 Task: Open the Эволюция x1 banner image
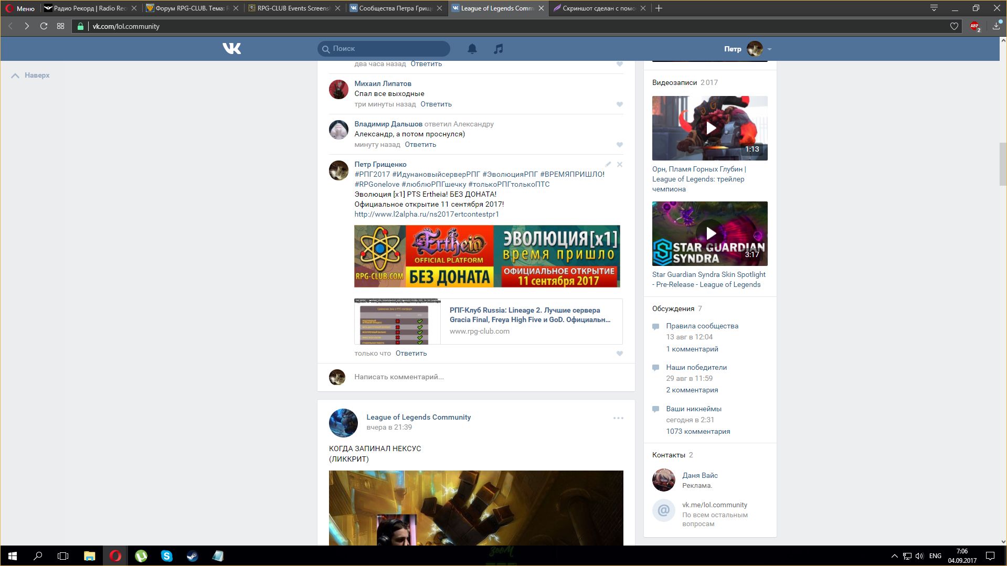(x=487, y=256)
